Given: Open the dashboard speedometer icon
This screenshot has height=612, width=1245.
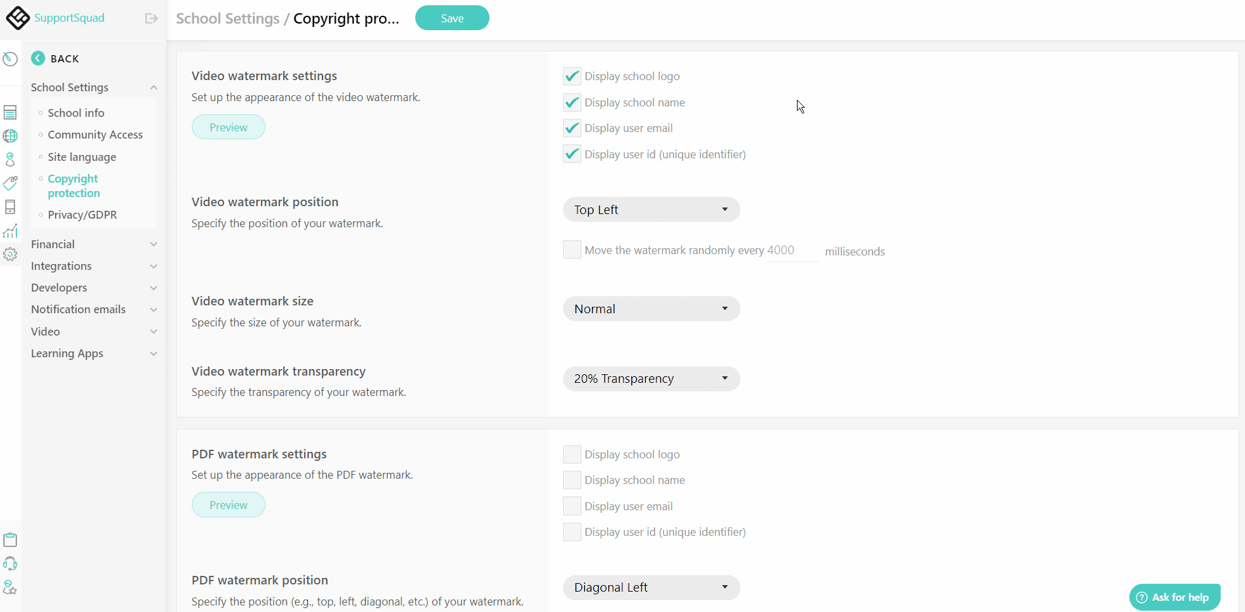Looking at the screenshot, I should click(x=10, y=59).
